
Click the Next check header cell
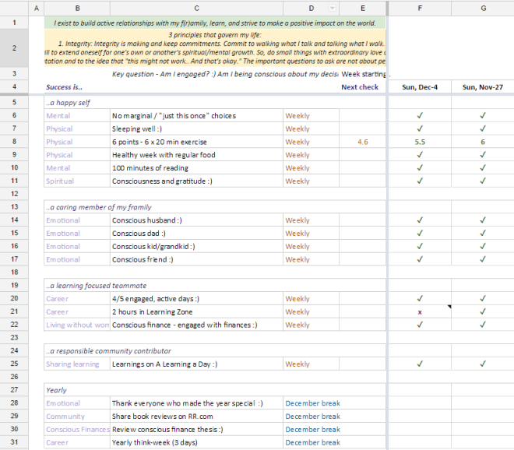pyautogui.click(x=360, y=87)
